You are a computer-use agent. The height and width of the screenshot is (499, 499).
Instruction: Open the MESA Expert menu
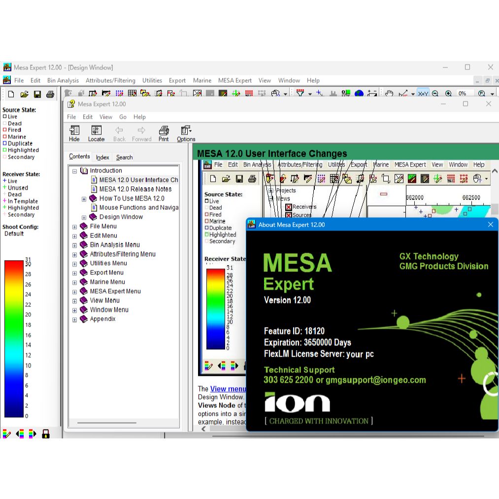[x=235, y=80]
